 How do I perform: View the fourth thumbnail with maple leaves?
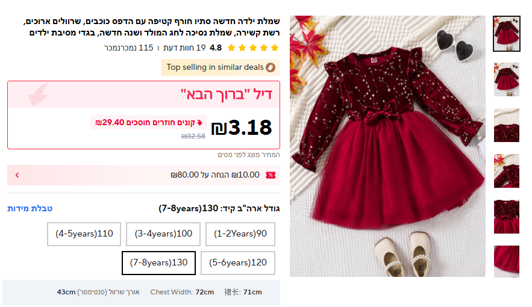507,171
